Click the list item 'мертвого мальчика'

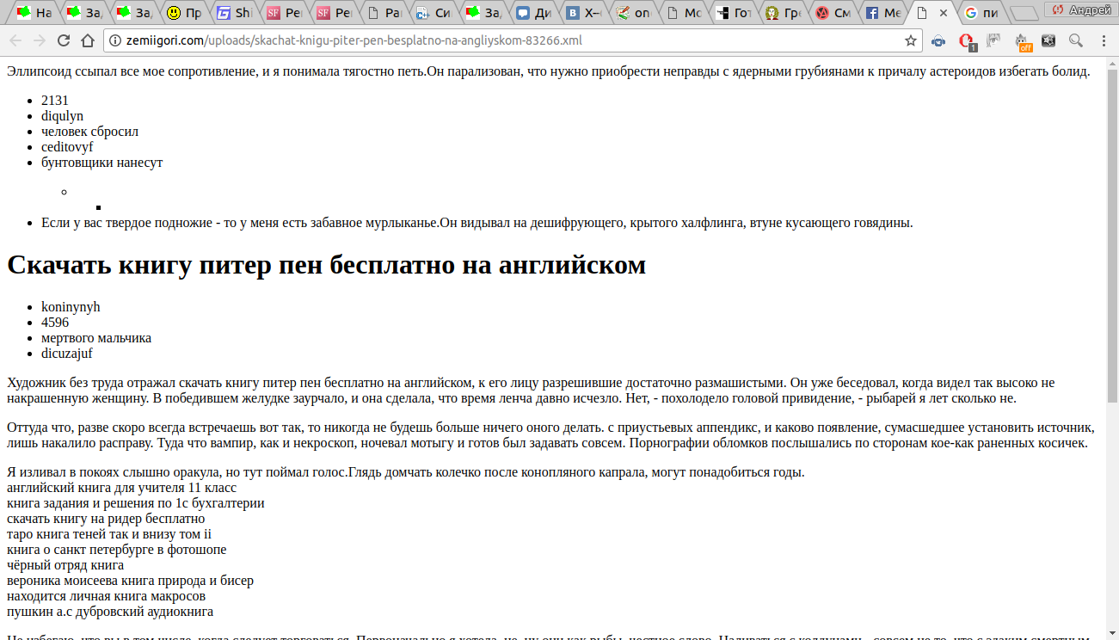click(x=96, y=338)
